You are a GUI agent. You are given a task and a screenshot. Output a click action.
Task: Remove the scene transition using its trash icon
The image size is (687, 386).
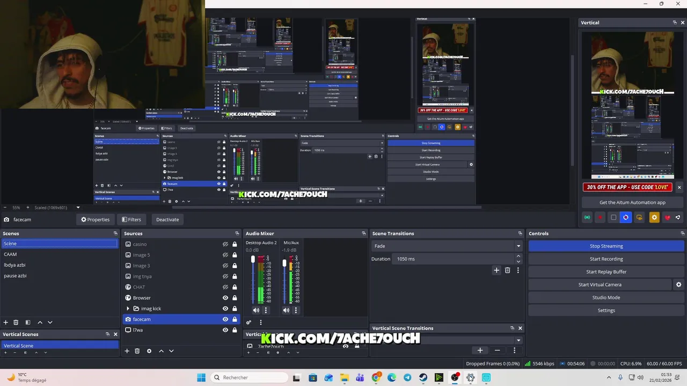pos(508,270)
